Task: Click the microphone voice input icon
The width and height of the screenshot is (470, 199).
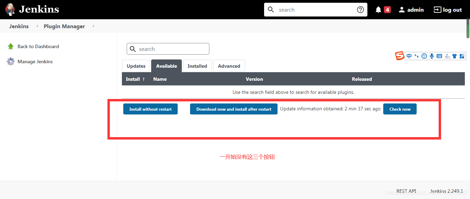Action: pos(432,56)
